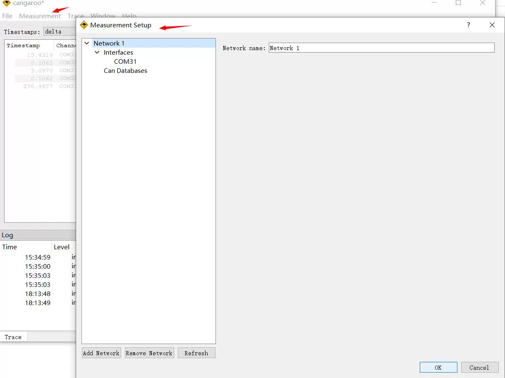Click the Add Network button
The width and height of the screenshot is (505, 378).
101,353
